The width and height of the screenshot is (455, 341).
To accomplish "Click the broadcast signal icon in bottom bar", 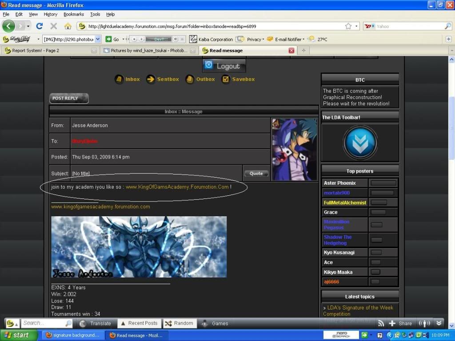I will (x=424, y=323).
